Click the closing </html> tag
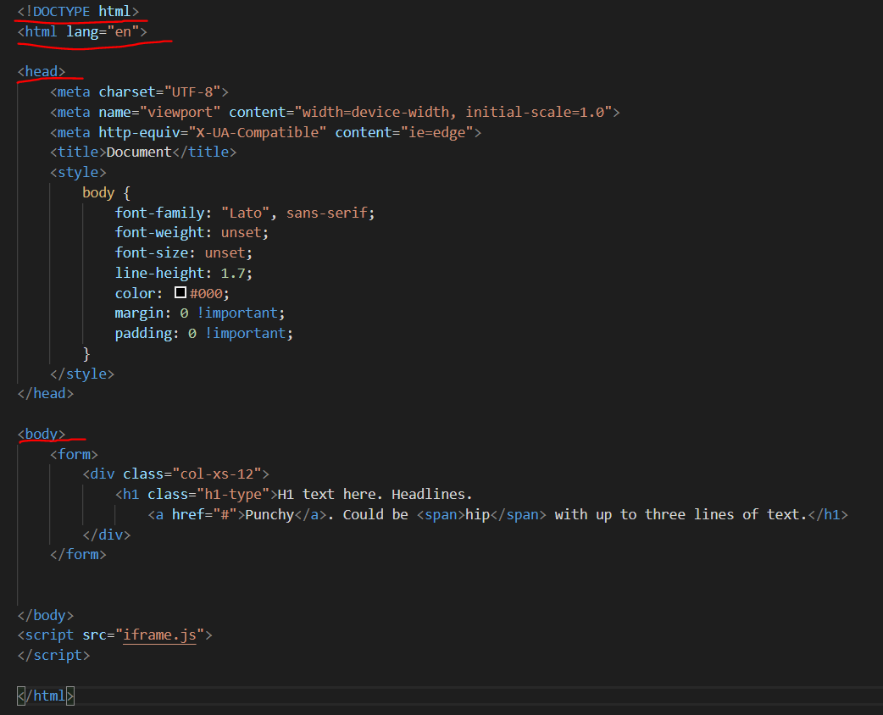Viewport: 883px width, 715px height. click(44, 695)
